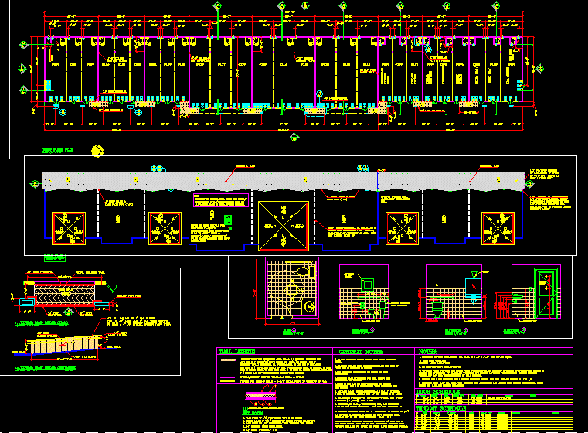Click the green door elevation drawing

546,292
